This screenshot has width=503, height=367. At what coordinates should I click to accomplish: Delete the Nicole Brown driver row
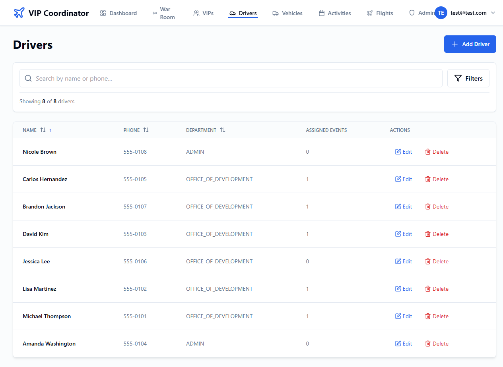[x=437, y=152]
